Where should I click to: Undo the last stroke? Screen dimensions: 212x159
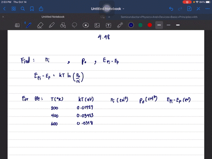pos(171,9)
